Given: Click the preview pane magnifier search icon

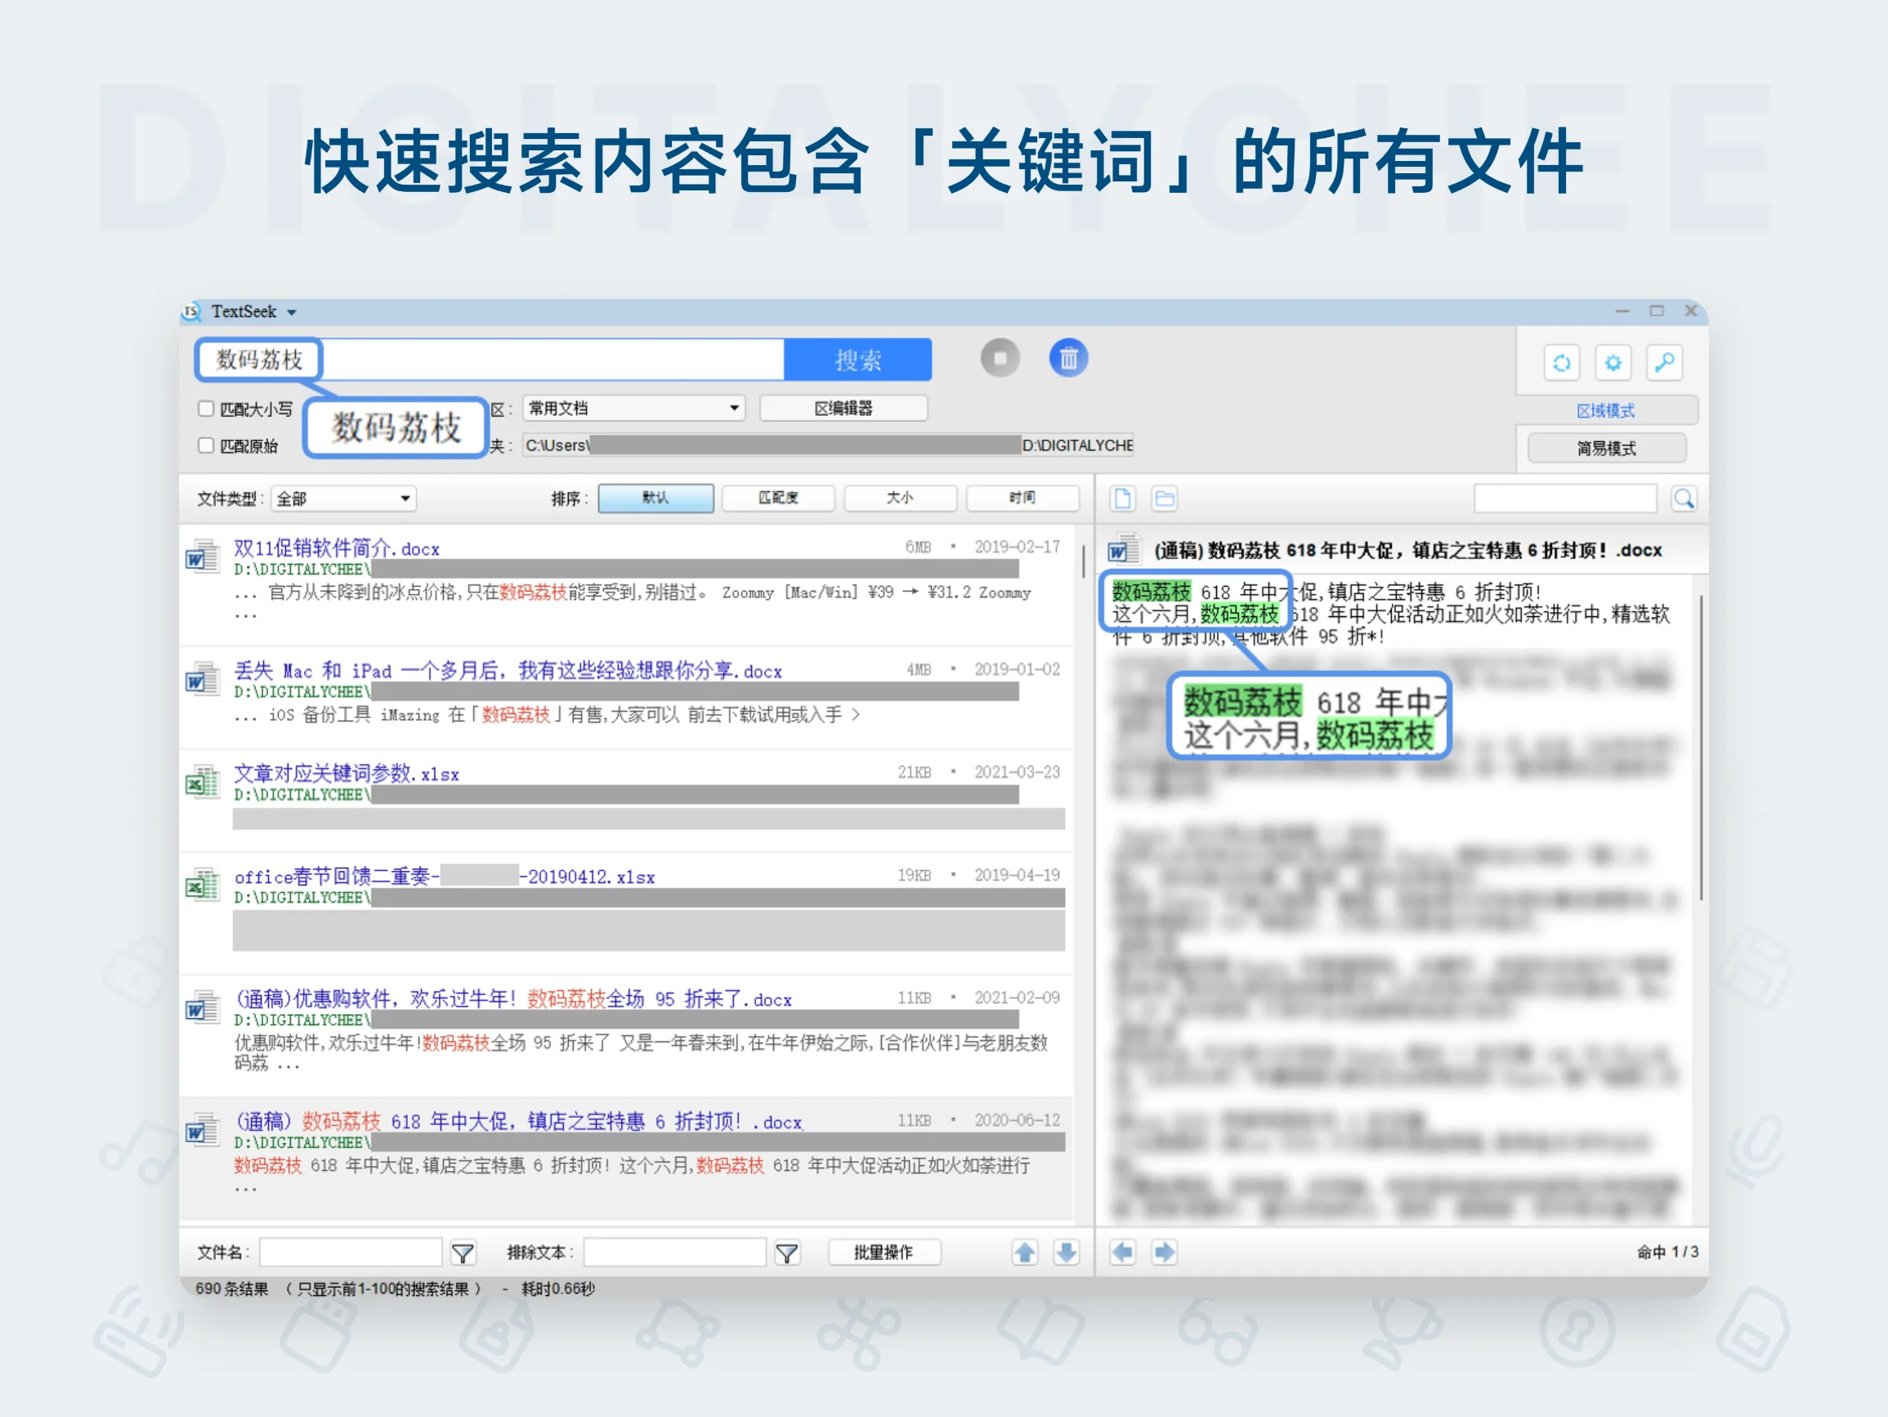Looking at the screenshot, I should click(x=1683, y=498).
